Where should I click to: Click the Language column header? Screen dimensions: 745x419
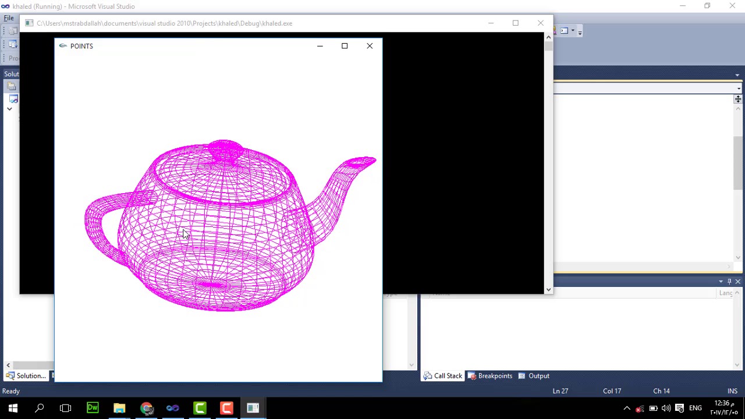(x=725, y=293)
